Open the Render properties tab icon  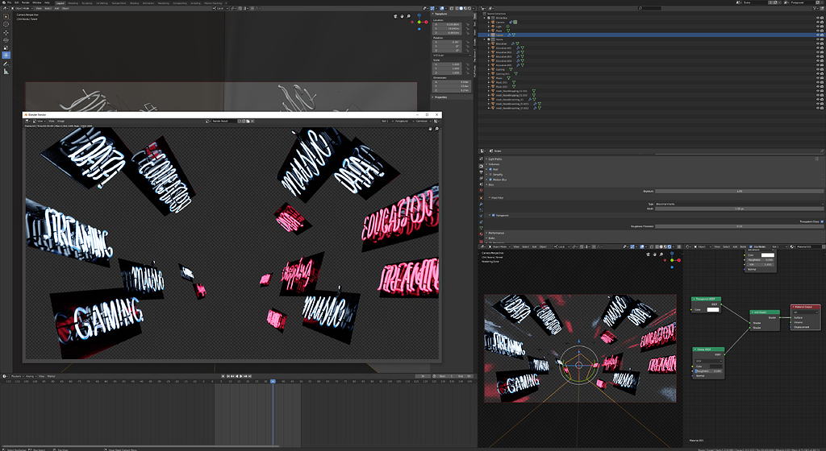coord(481,166)
